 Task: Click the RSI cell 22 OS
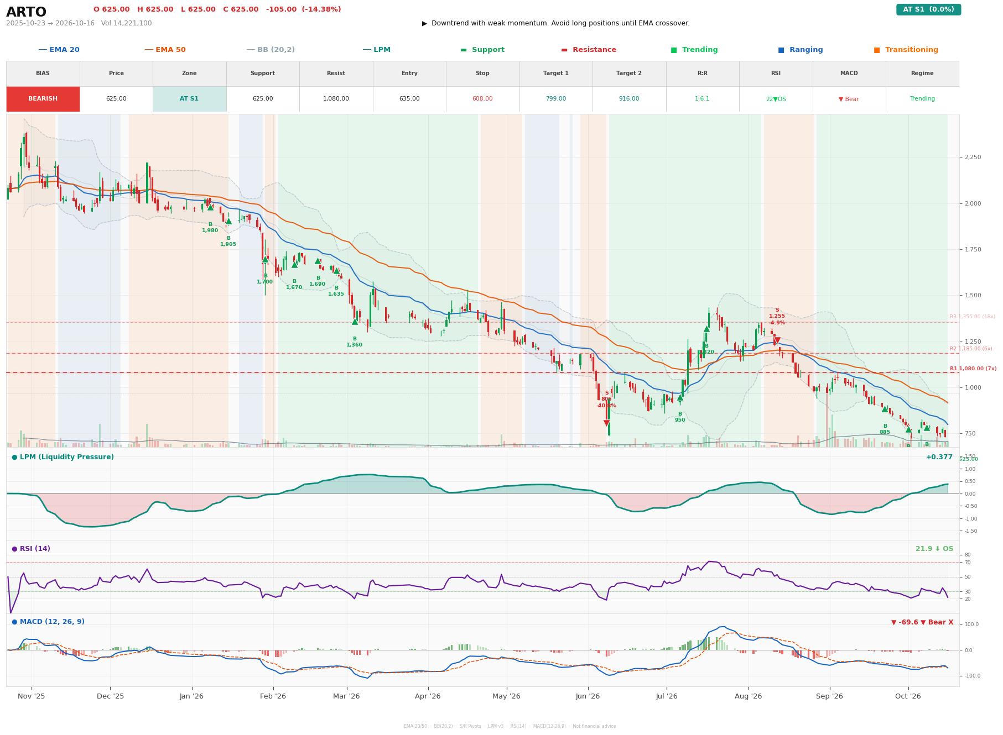click(x=776, y=99)
